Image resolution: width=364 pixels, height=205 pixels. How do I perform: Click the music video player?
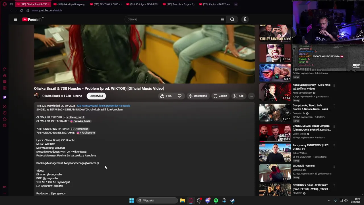point(144,54)
